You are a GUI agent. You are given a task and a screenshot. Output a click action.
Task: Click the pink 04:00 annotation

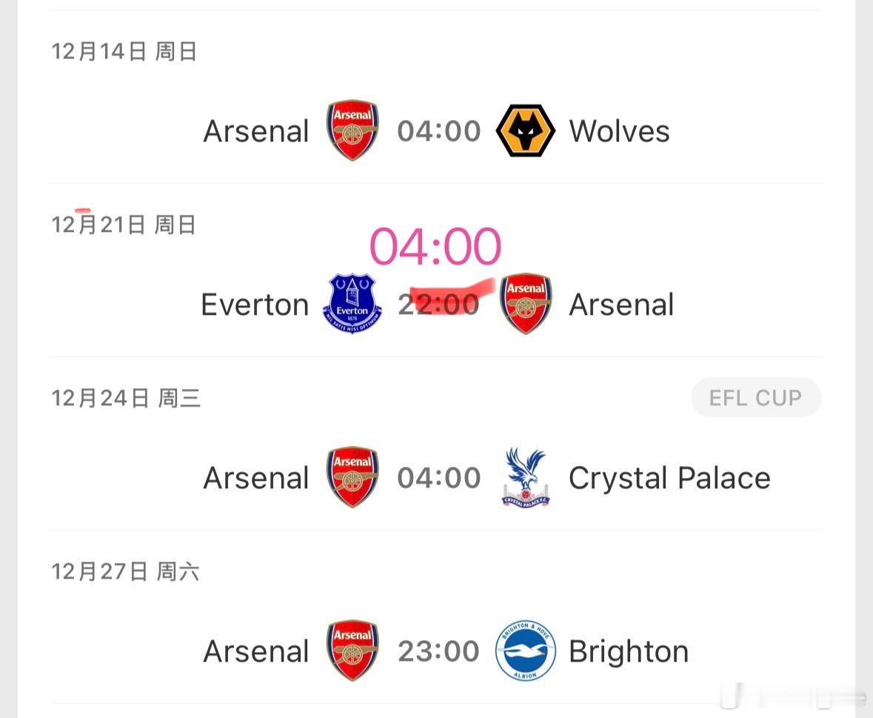pyautogui.click(x=435, y=247)
